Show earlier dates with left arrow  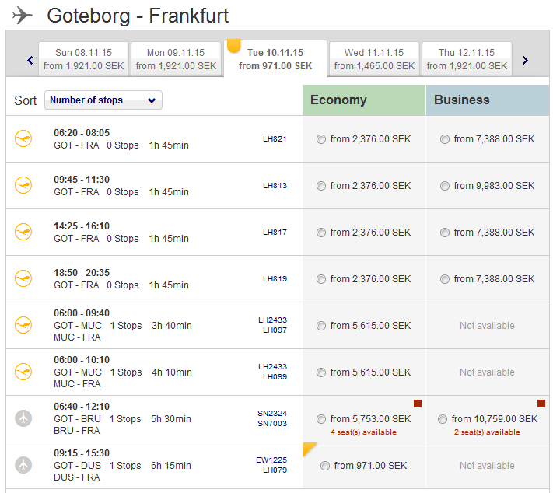[x=30, y=60]
